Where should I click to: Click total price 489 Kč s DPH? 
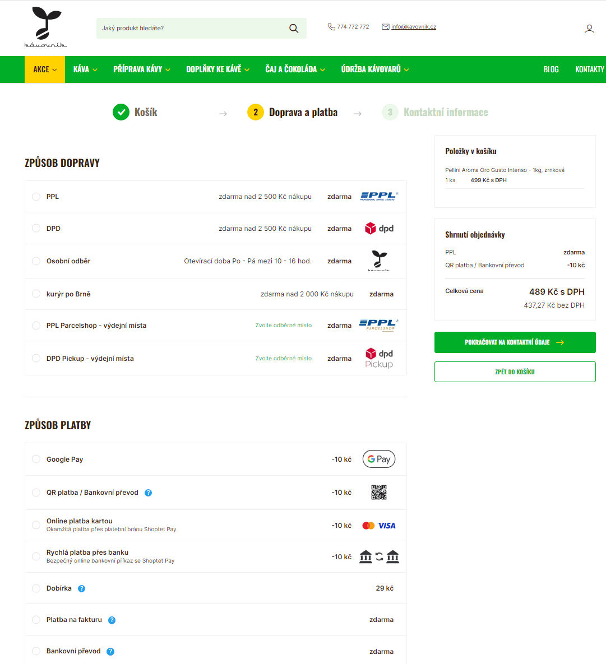pos(557,292)
